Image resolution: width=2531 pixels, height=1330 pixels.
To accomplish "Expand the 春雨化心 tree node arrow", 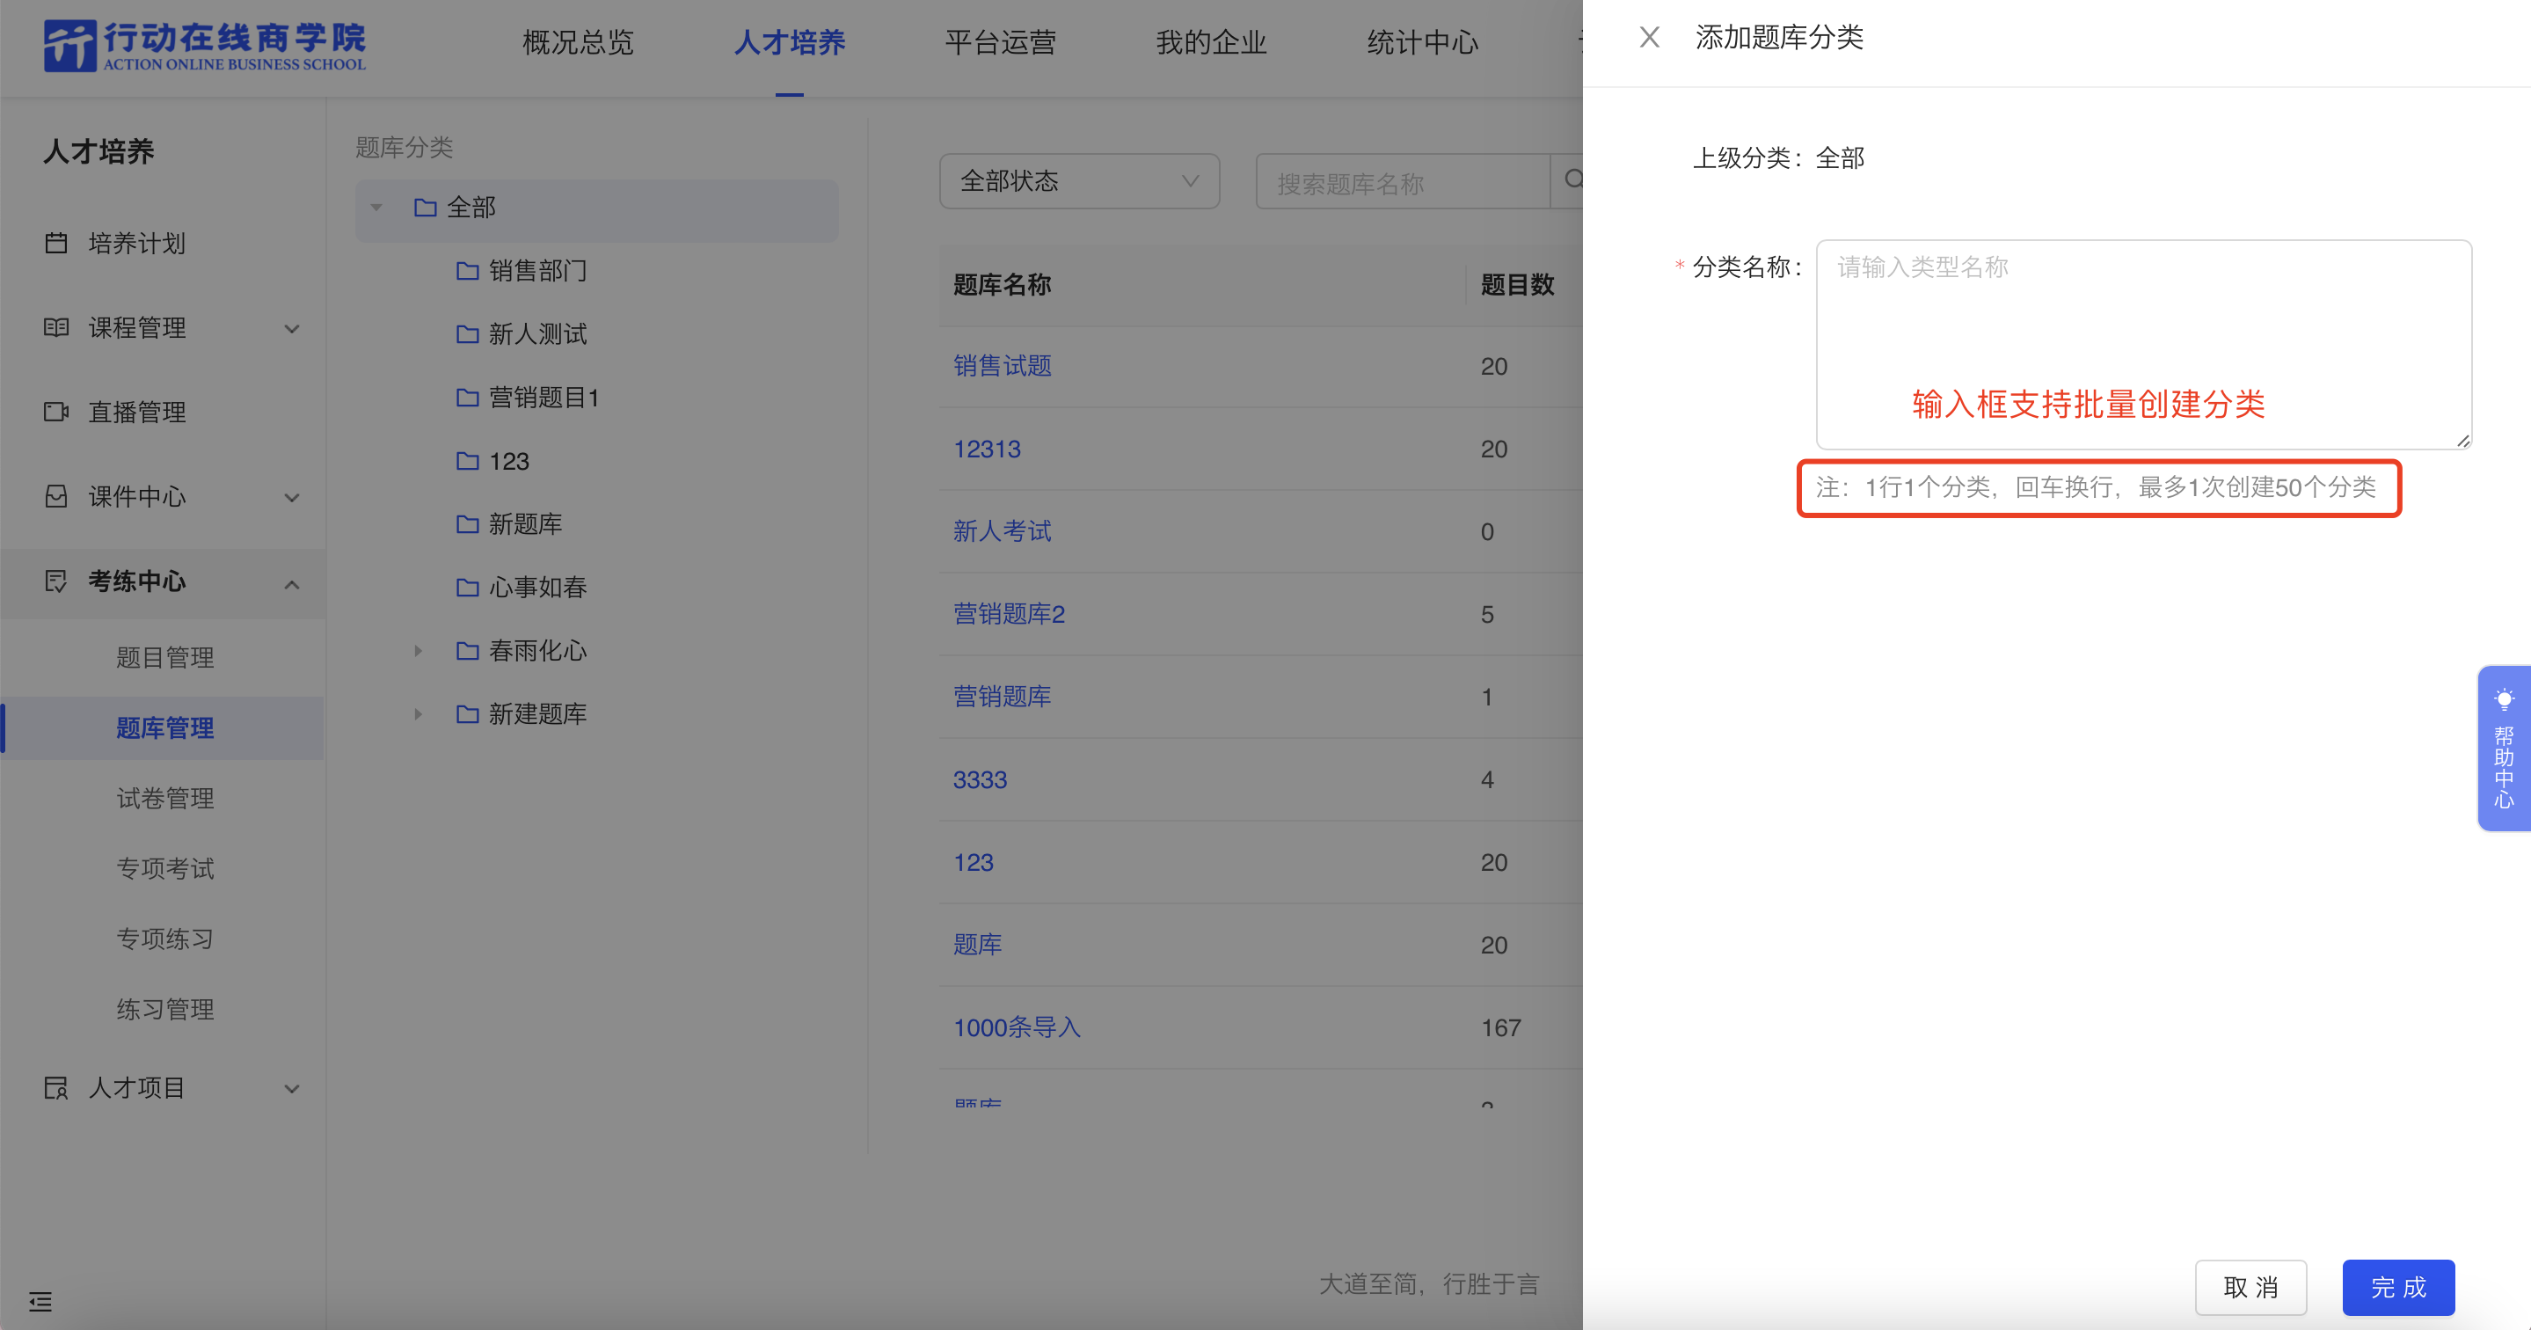I will click(x=419, y=651).
